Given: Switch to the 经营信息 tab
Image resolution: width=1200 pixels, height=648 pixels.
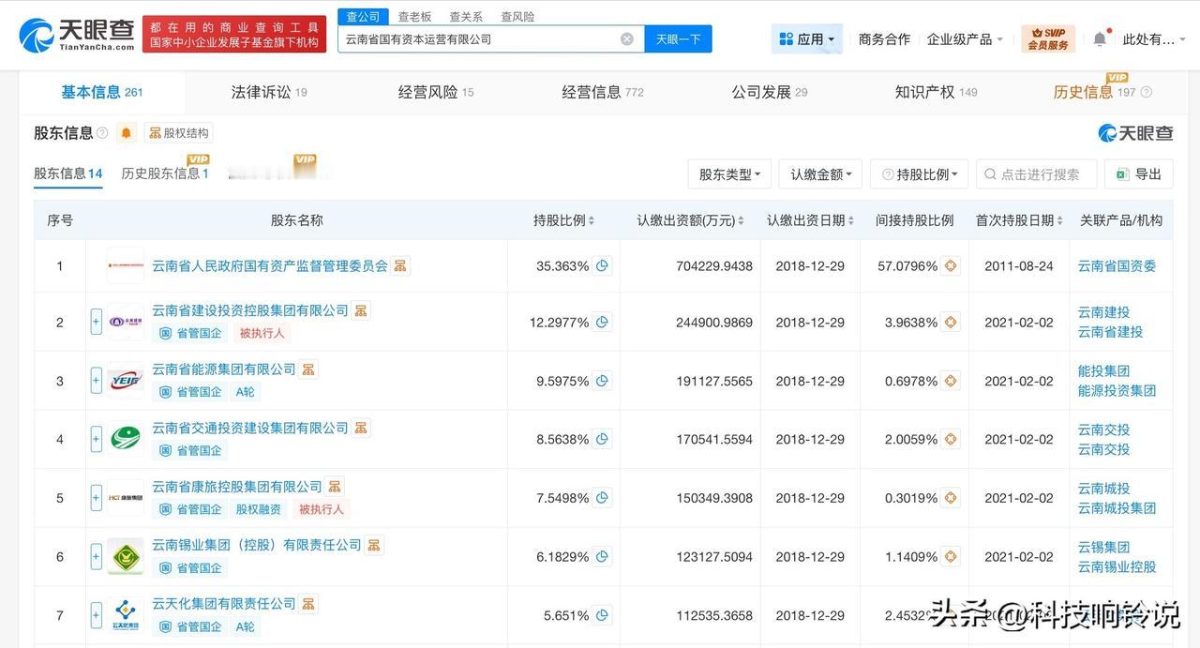Looking at the screenshot, I should pyautogui.click(x=603, y=92).
